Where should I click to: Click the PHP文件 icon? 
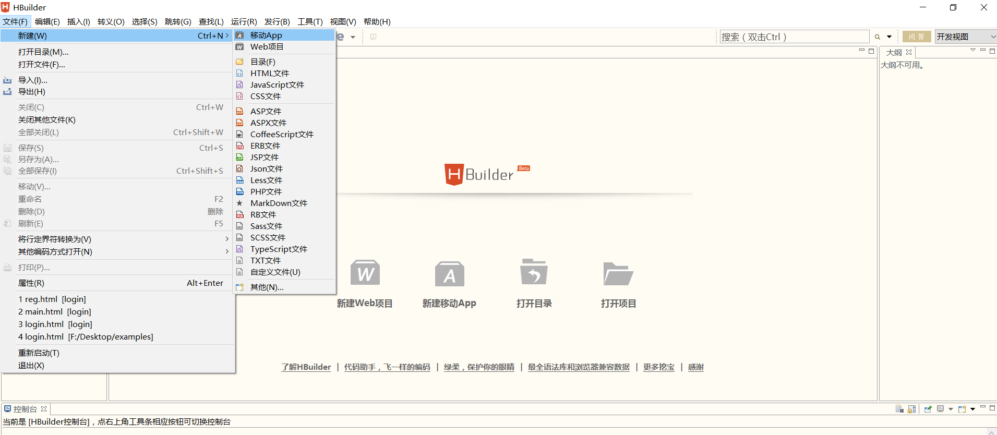pyautogui.click(x=239, y=191)
